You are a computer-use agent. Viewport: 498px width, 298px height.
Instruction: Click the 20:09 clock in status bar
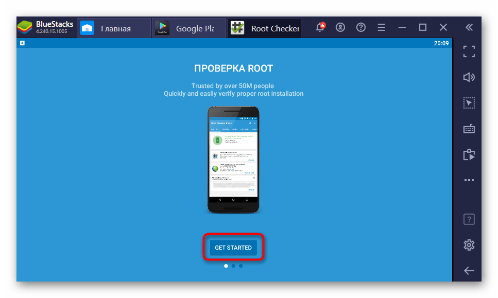[x=441, y=43]
